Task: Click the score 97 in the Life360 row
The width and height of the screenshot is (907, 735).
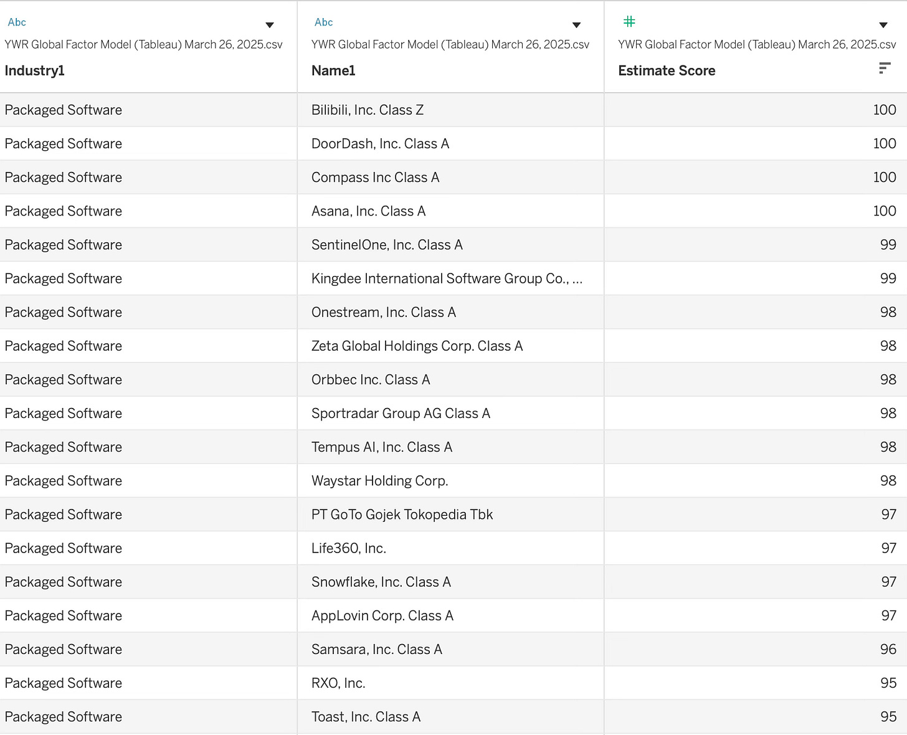Action: [x=889, y=548]
